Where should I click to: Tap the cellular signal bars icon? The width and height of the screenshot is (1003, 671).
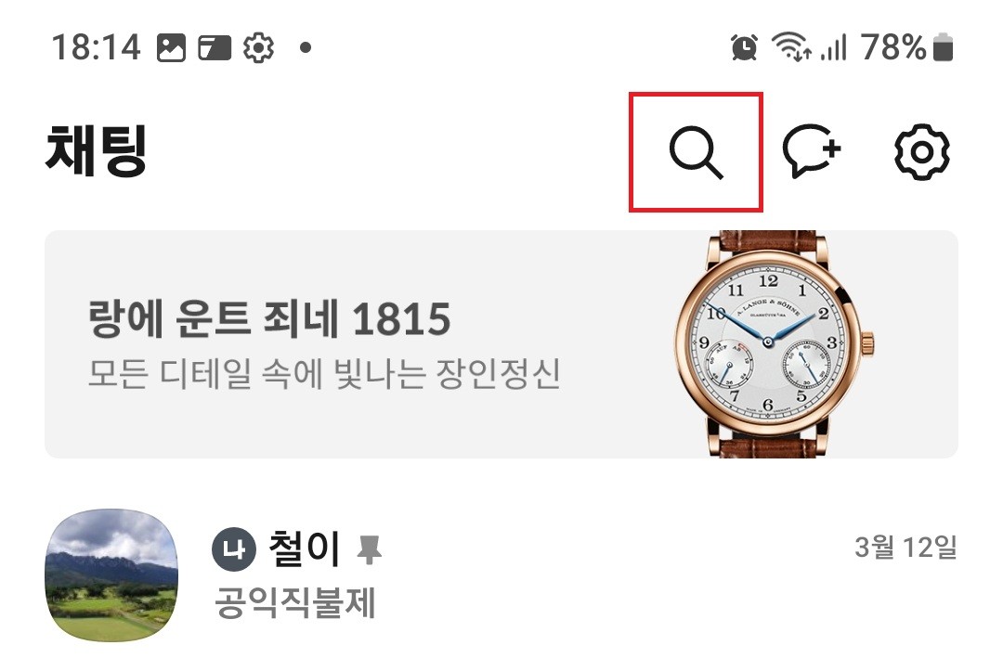[x=833, y=48]
